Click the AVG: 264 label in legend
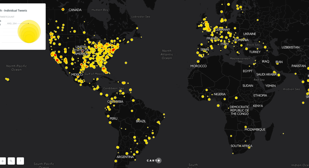This screenshot has width=309, height=168. 12,23
